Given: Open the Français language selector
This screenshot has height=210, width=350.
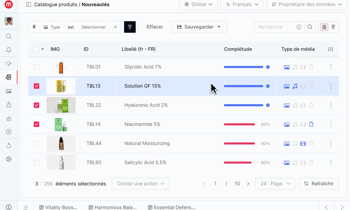Looking at the screenshot, I should (242, 4).
